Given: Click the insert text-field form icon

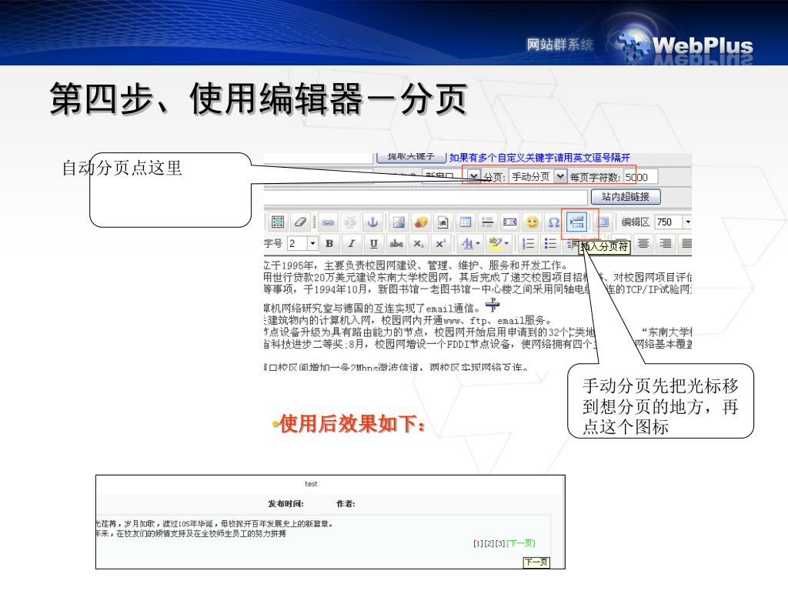Looking at the screenshot, I should tap(509, 222).
